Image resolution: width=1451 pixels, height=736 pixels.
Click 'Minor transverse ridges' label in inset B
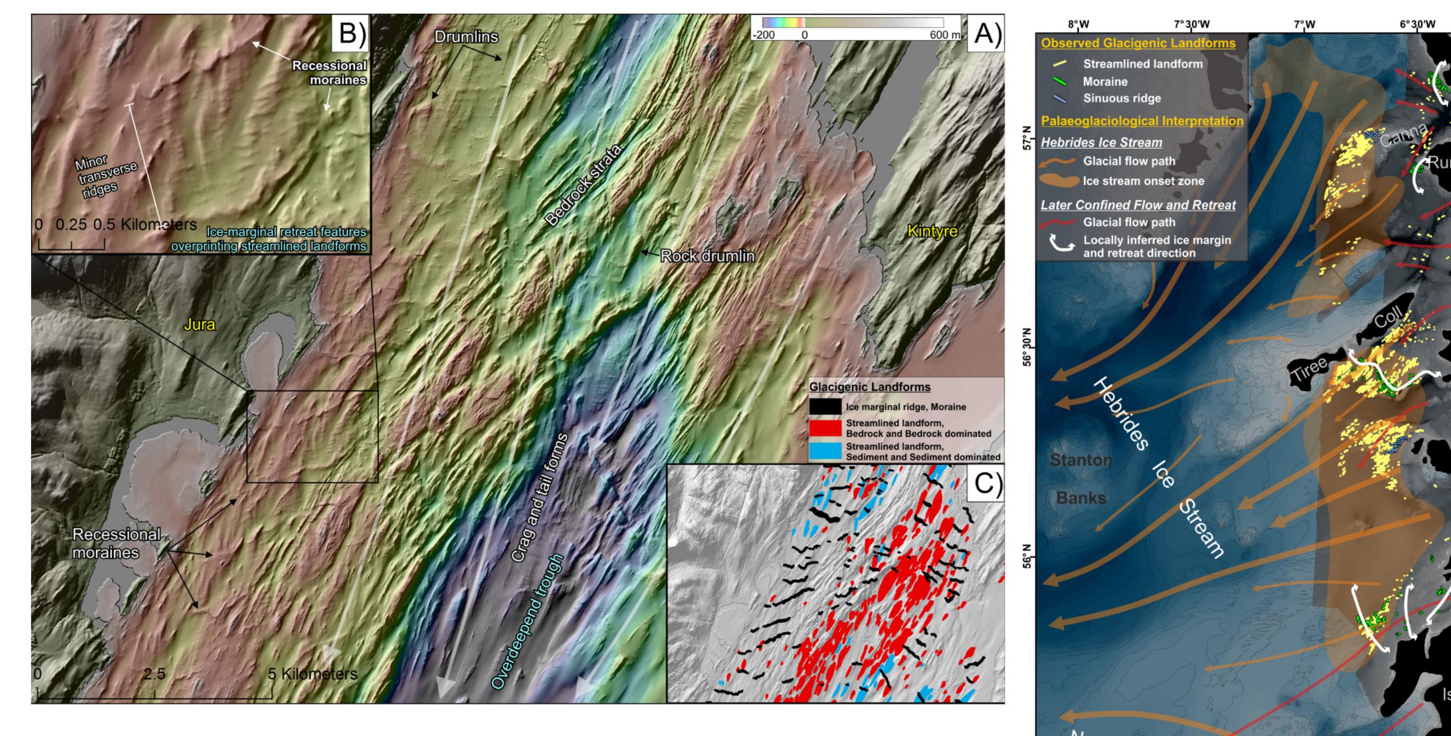105,176
